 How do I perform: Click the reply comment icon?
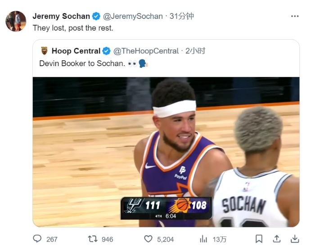37,239
